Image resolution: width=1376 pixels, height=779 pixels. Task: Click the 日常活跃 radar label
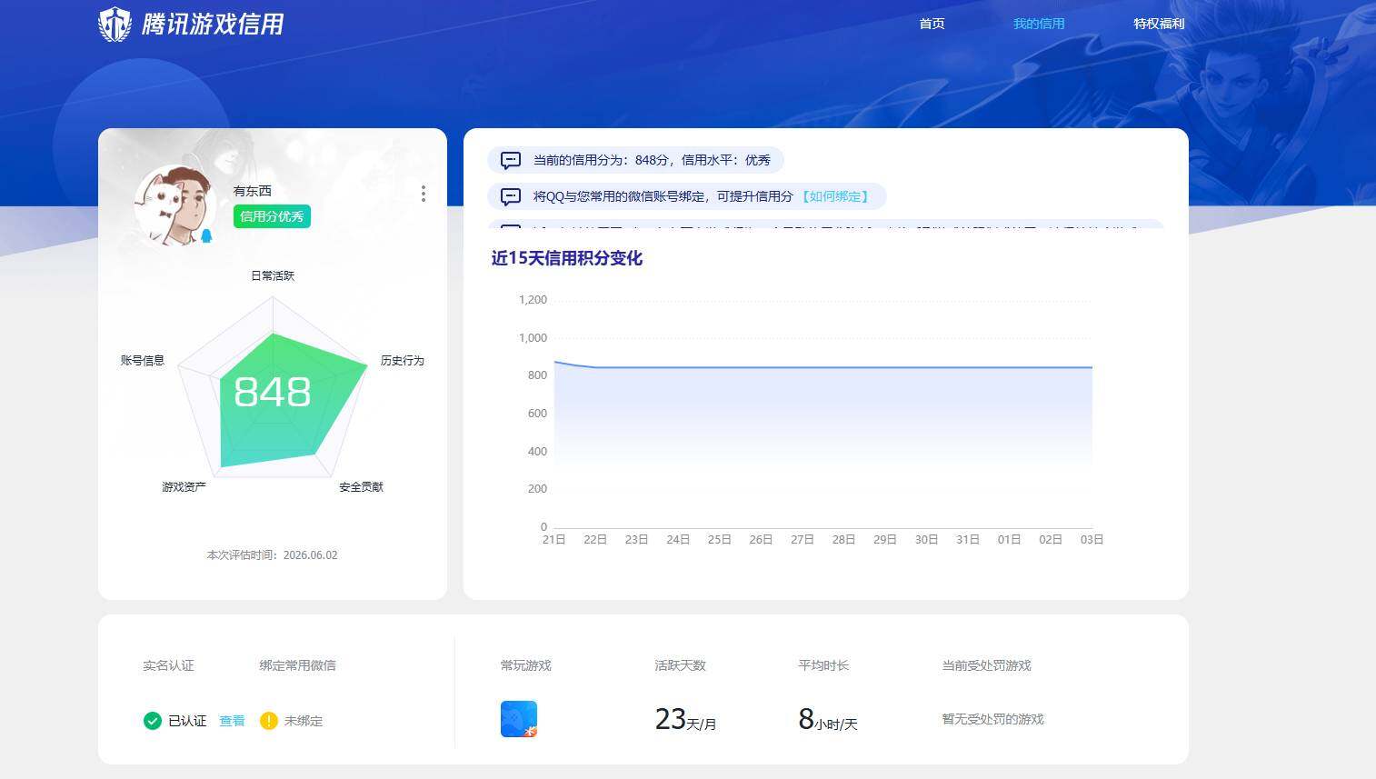pos(273,275)
